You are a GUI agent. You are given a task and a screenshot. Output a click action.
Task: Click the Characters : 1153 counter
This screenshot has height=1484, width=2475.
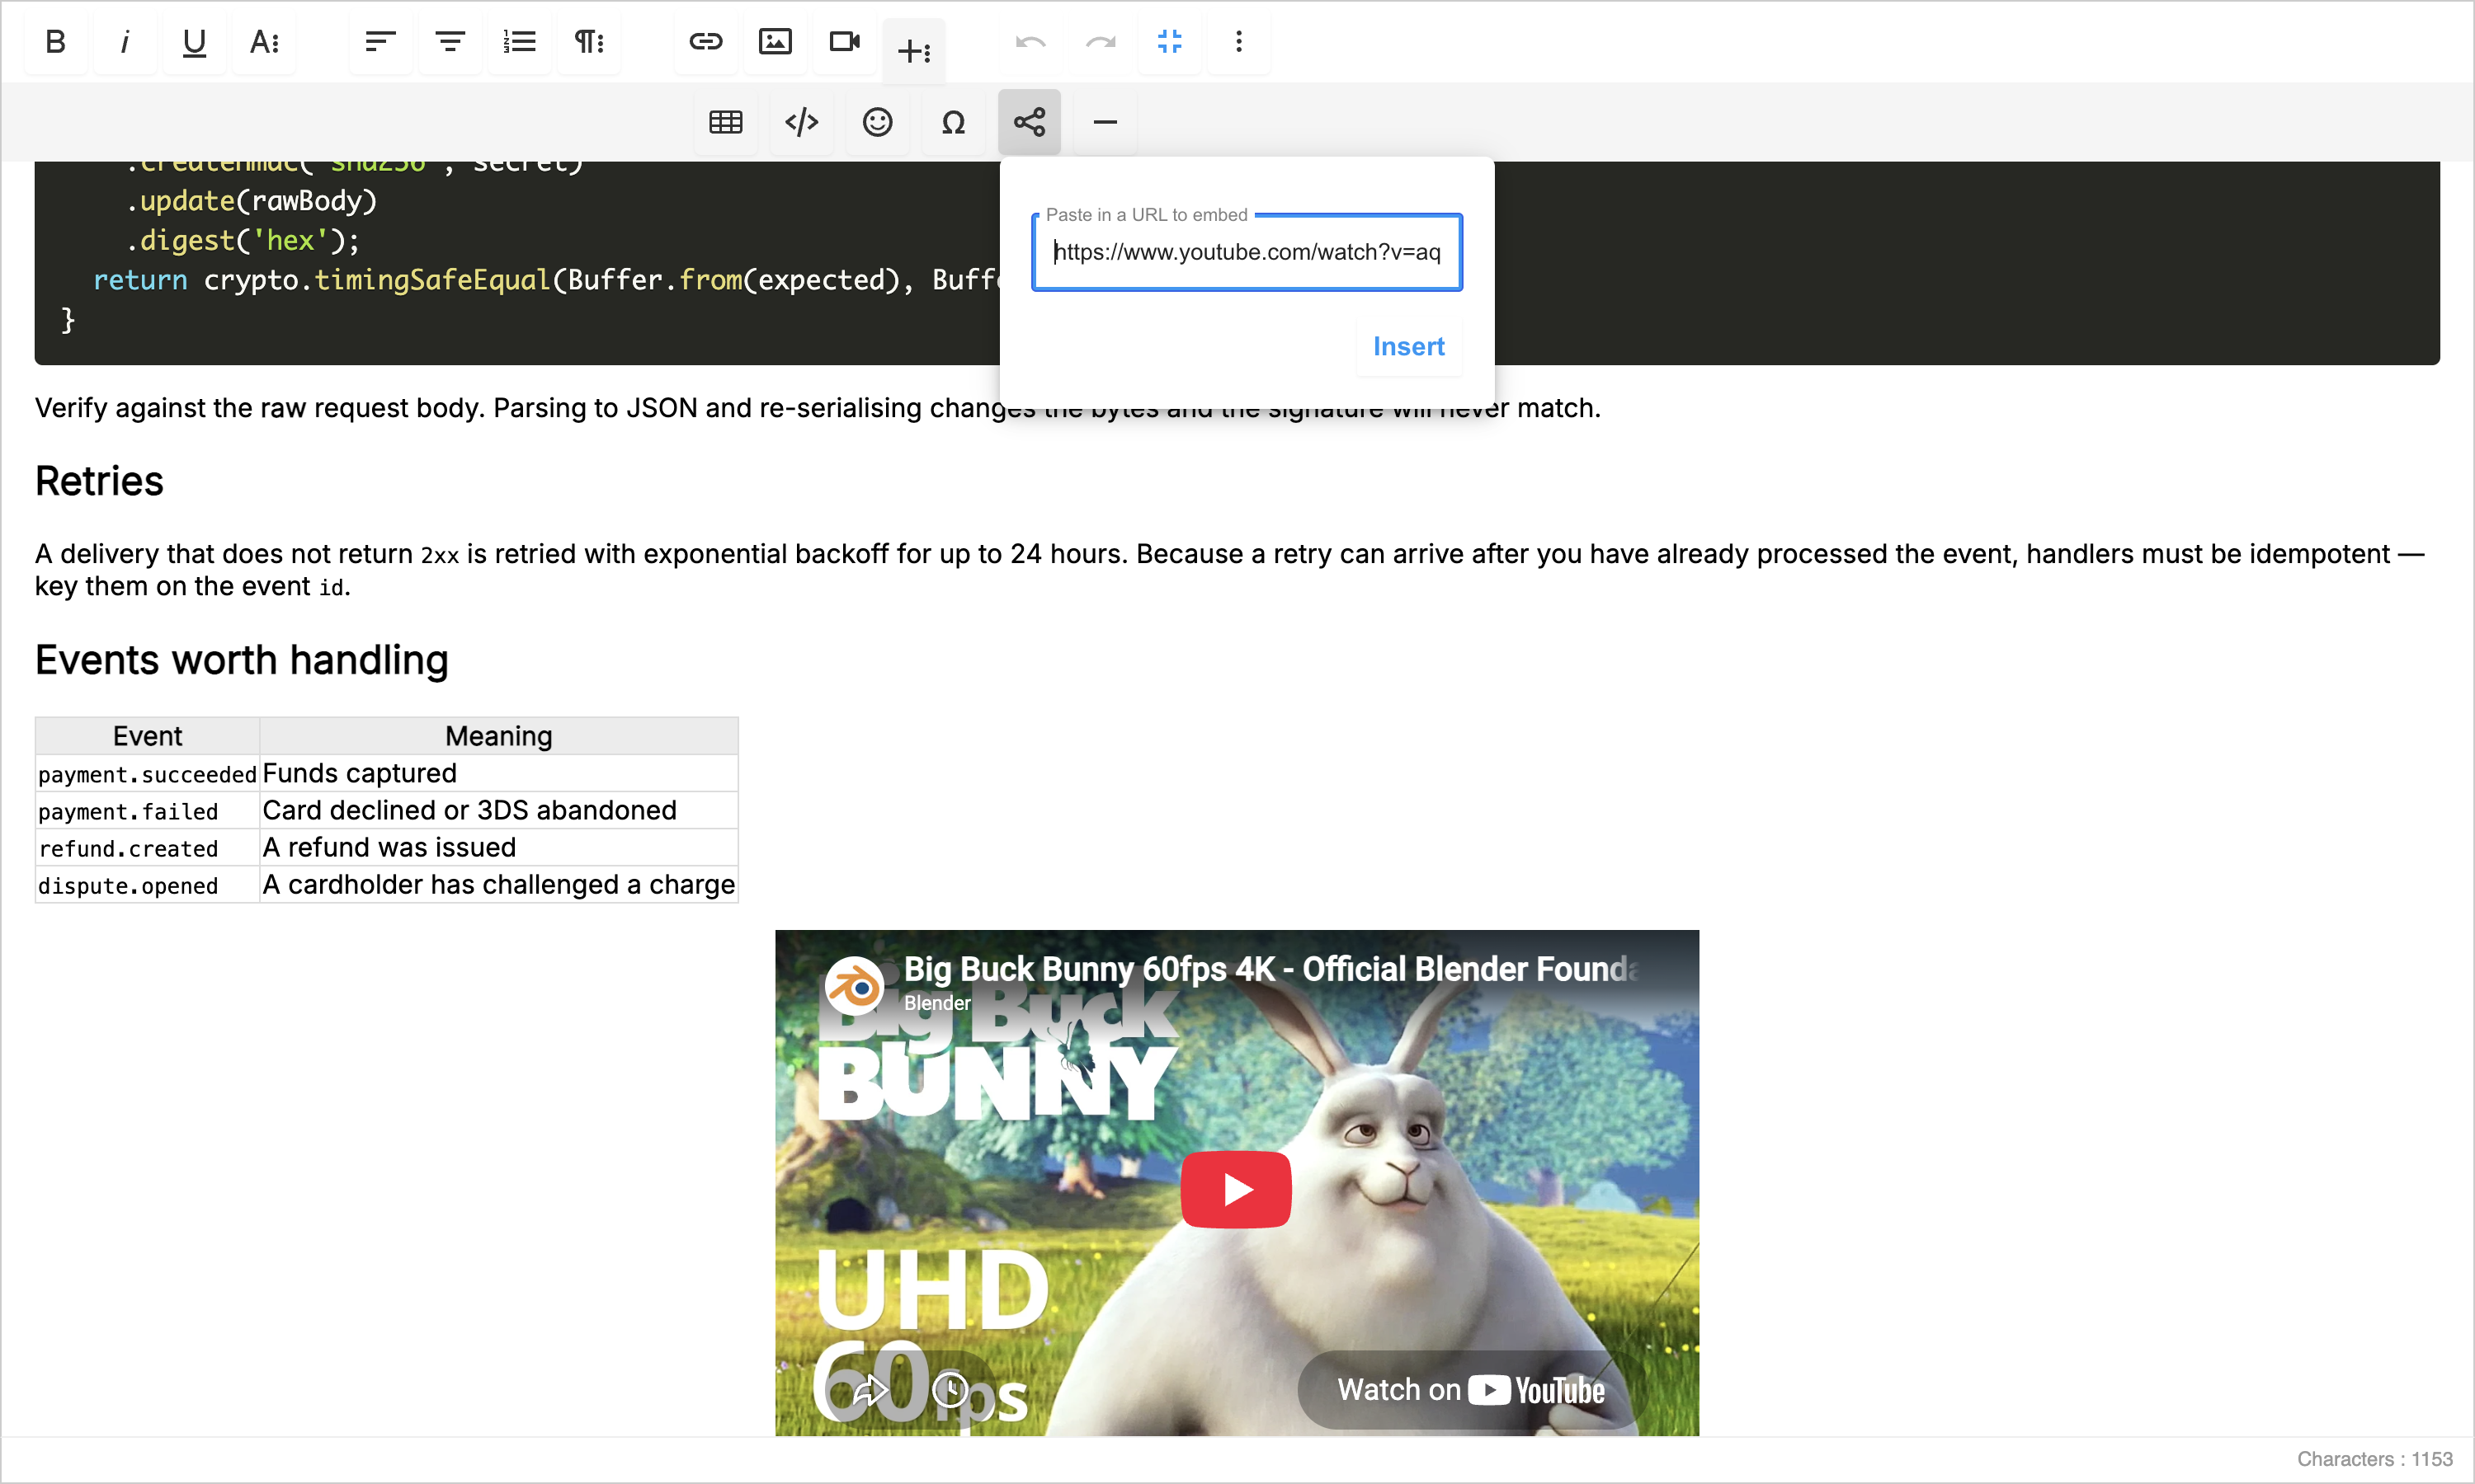(2374, 1459)
